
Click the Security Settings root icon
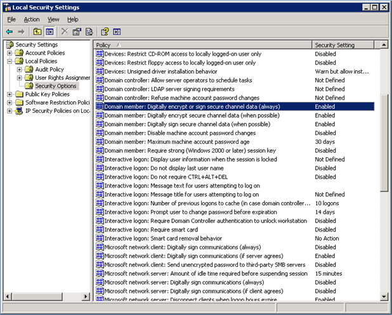[10, 45]
